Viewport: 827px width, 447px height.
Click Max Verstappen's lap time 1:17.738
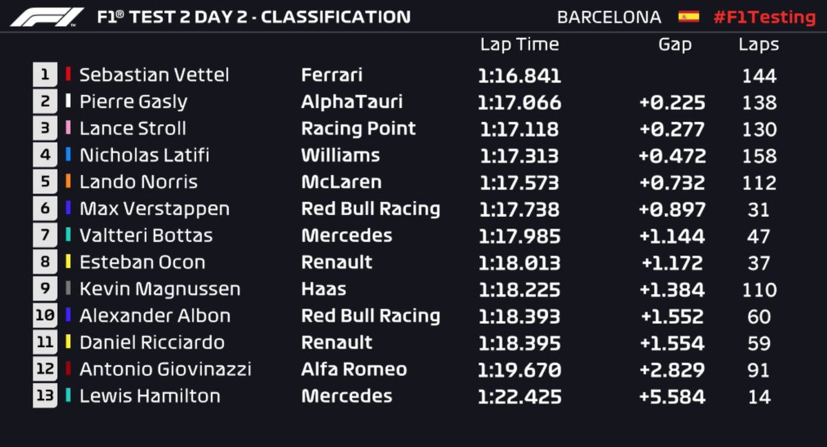click(519, 209)
